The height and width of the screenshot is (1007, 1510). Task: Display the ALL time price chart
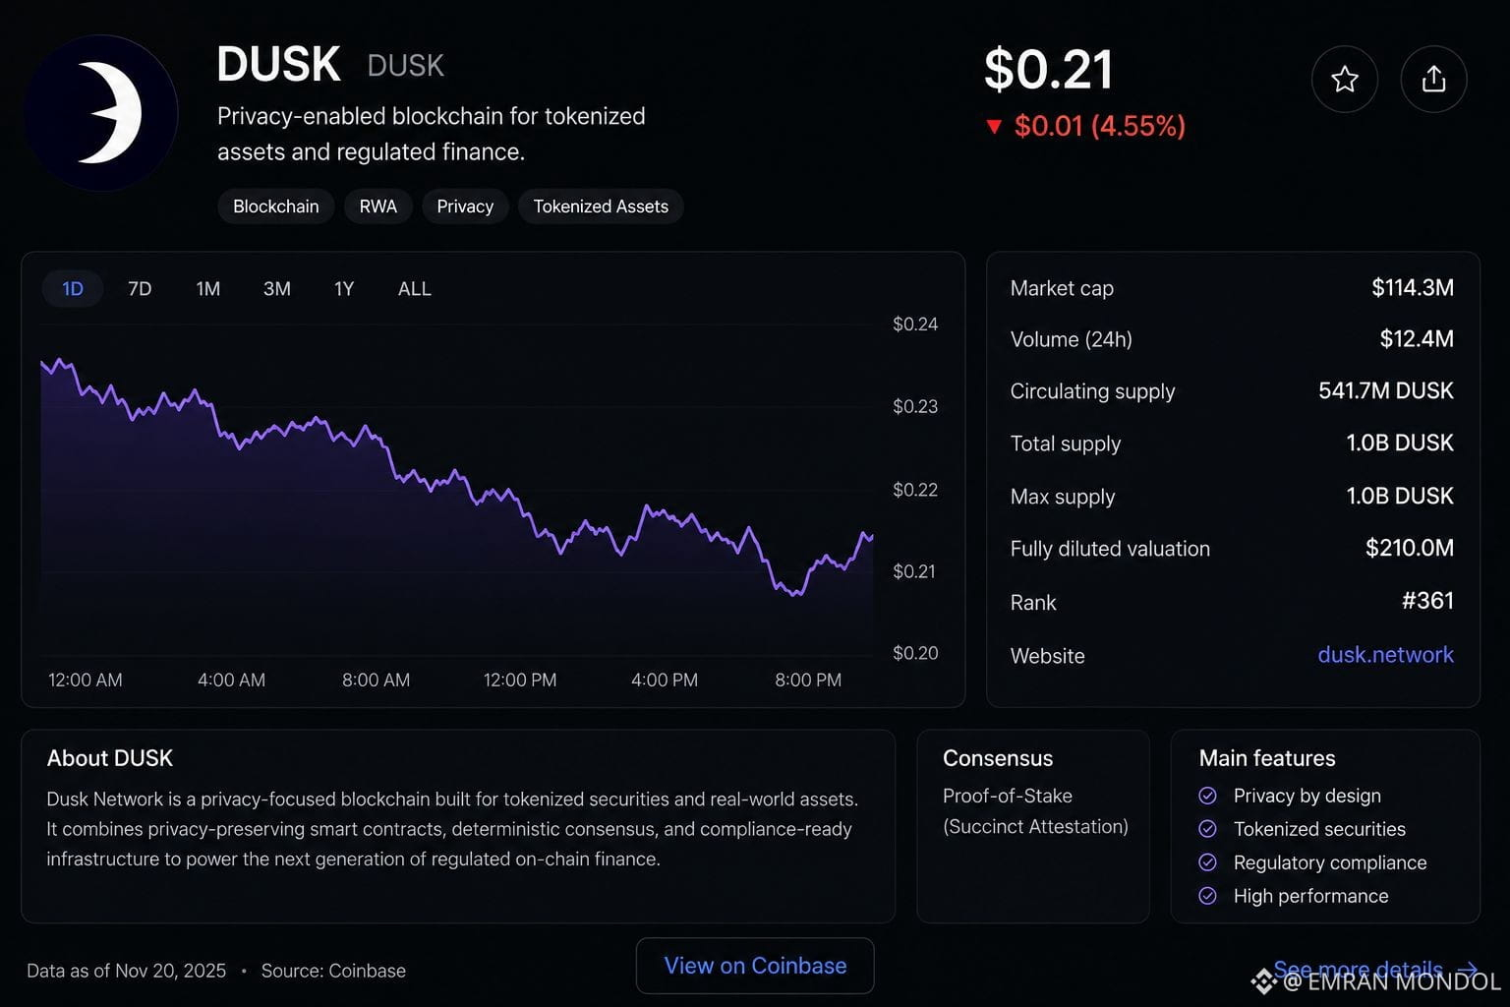pyautogui.click(x=414, y=289)
